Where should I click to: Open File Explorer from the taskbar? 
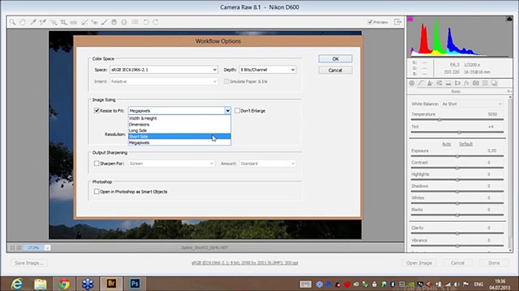pos(40,284)
